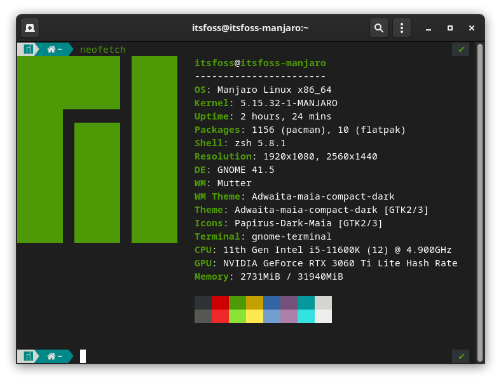Viewport: 501px width, 382px height.
Task: Click the large green Manjaro logo
Action: pos(97,149)
